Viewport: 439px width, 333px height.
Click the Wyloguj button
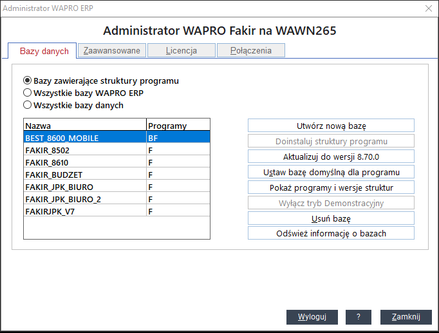pos(312,317)
